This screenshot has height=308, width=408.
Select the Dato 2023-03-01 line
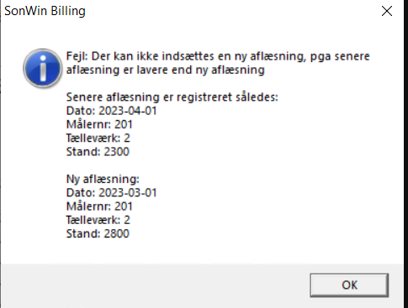(111, 193)
